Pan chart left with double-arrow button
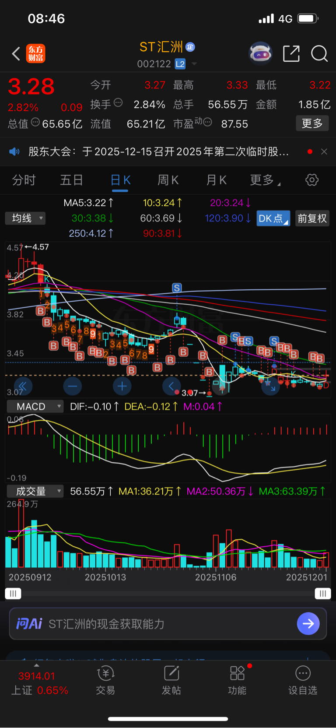 tap(23, 386)
